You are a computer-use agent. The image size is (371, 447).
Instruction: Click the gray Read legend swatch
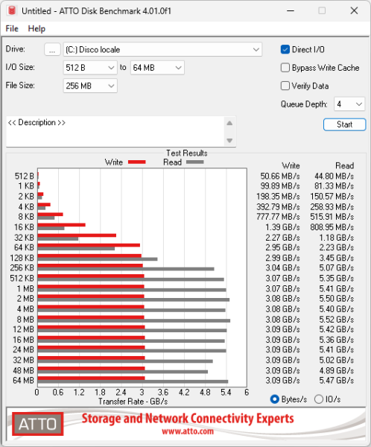click(194, 162)
